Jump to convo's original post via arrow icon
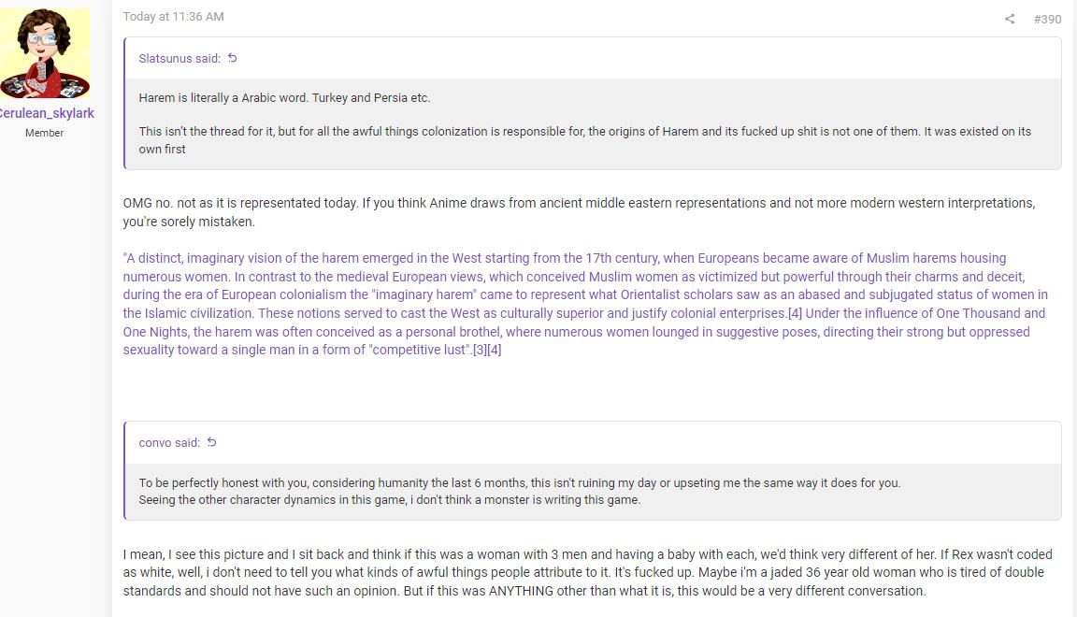This screenshot has height=617, width=1077. (211, 442)
